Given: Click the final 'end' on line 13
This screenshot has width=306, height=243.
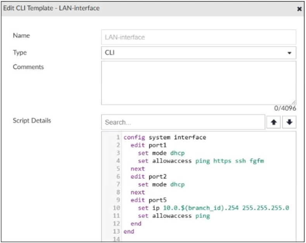Looking at the screenshot, I should click(x=128, y=231).
